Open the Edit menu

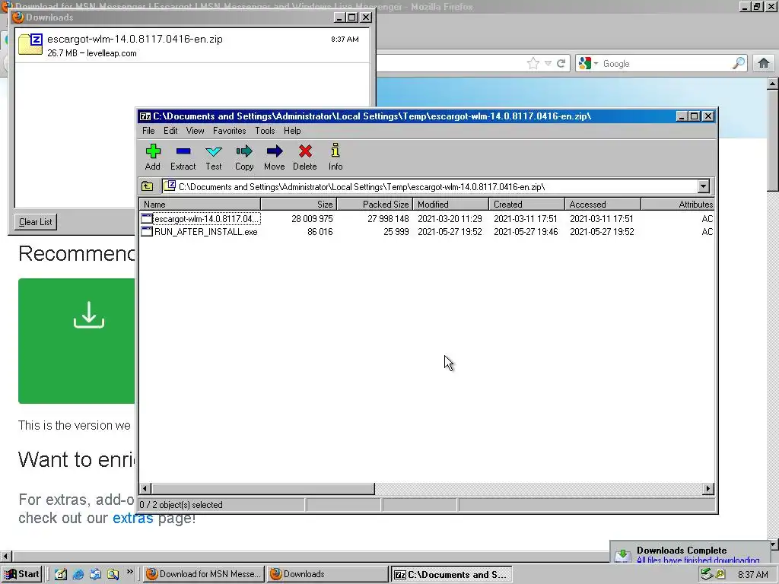170,131
